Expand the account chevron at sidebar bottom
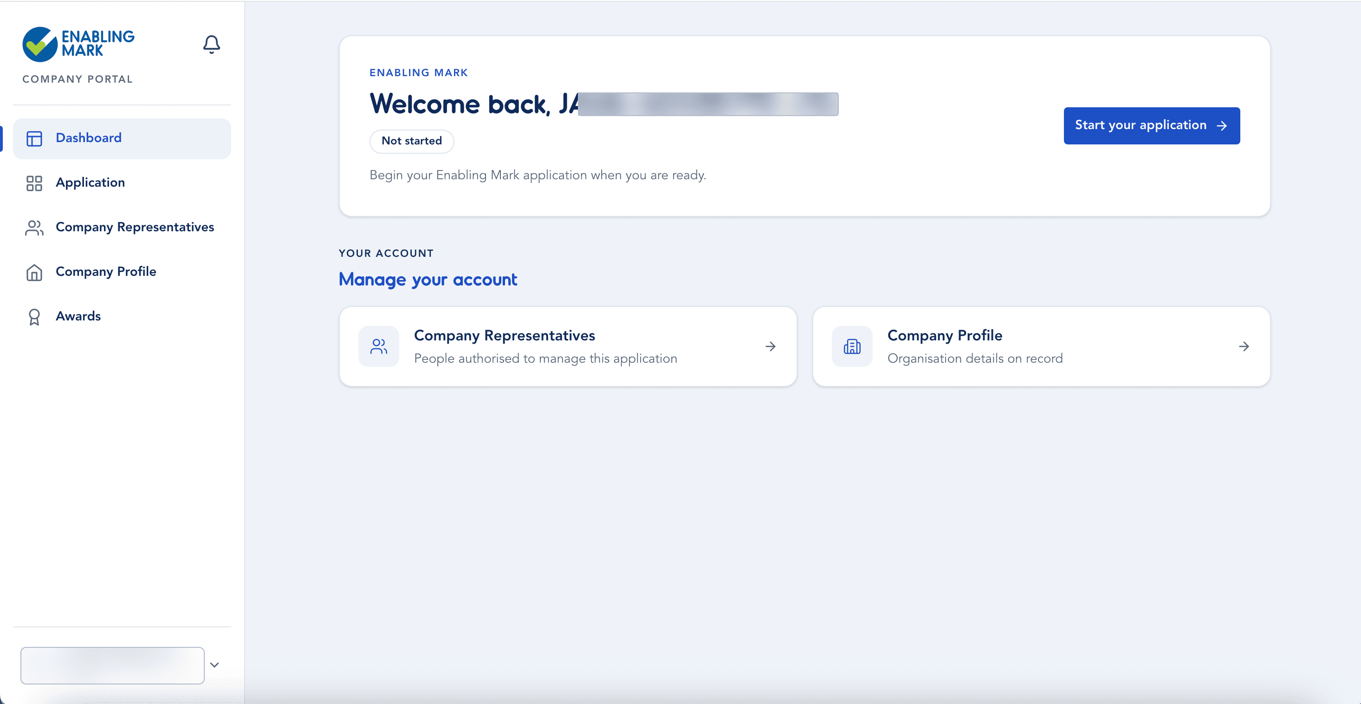This screenshot has height=704, width=1361. [214, 665]
